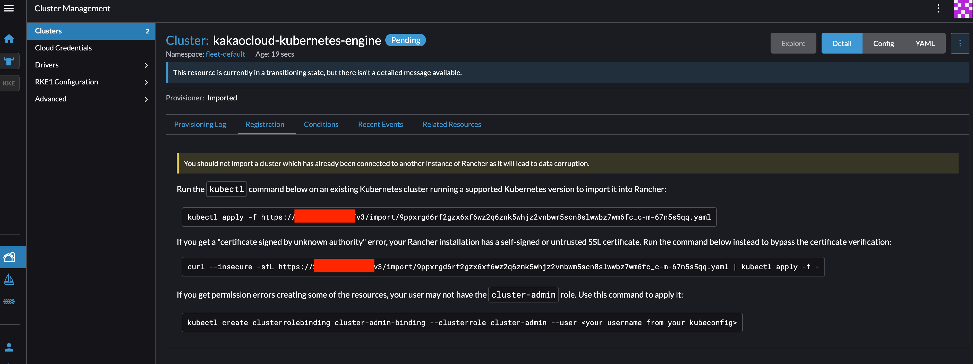Viewport: 973px width, 364px height.
Task: Open the KKE cluster shortcut
Action: coord(9,83)
